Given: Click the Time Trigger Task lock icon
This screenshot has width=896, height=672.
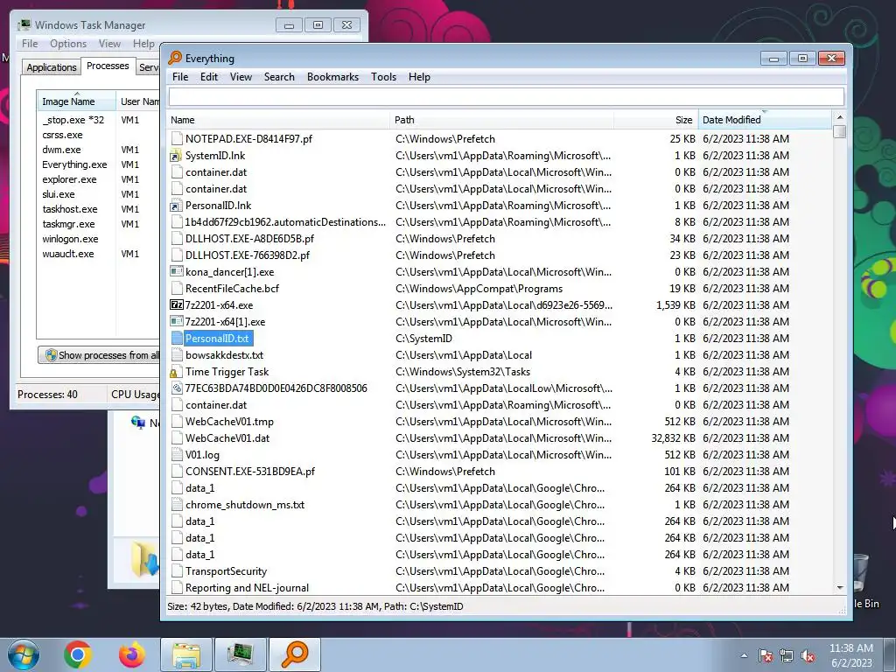Looking at the screenshot, I should tap(173, 373).
